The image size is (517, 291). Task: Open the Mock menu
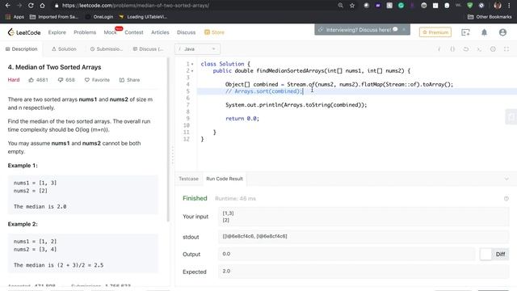[110, 32]
